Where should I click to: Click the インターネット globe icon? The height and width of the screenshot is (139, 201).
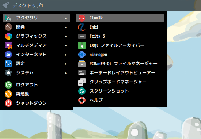pyautogui.click(x=8, y=55)
